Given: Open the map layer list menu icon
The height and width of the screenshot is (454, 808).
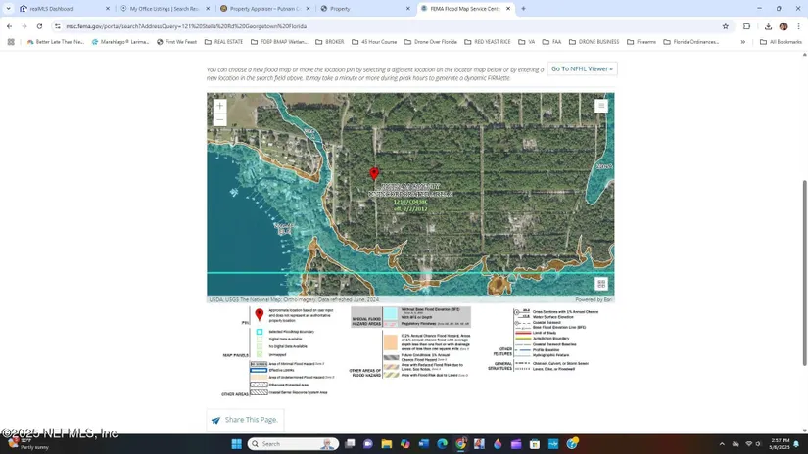Looking at the screenshot, I should [601, 106].
